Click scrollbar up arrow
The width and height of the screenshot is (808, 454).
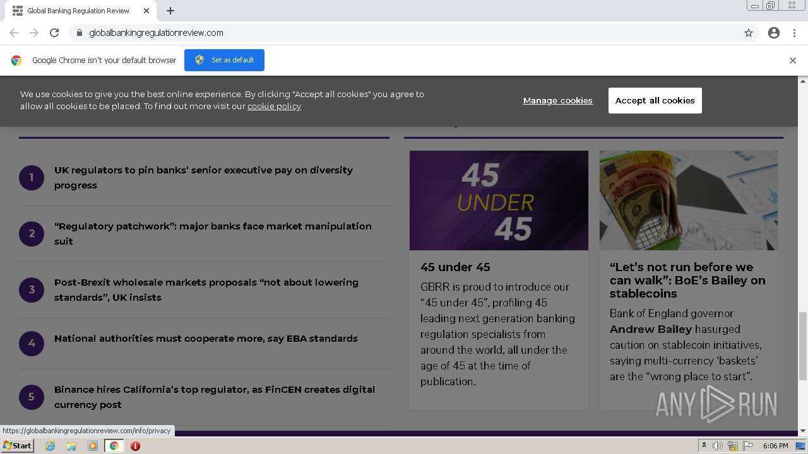click(x=803, y=81)
